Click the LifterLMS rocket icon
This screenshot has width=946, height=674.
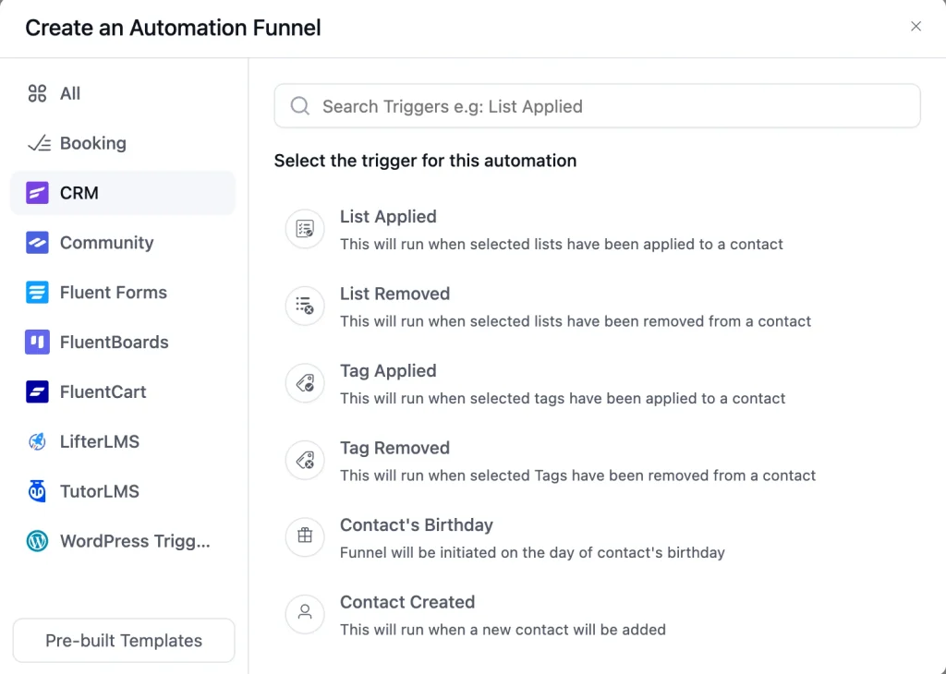tap(37, 441)
